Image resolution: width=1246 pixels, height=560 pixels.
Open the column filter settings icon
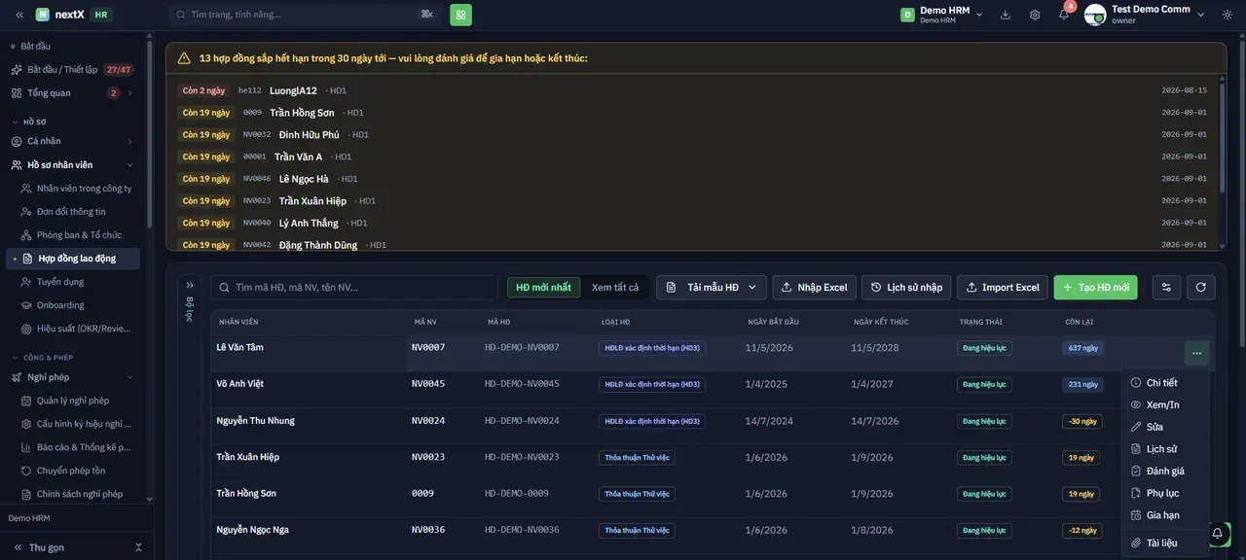point(1166,287)
